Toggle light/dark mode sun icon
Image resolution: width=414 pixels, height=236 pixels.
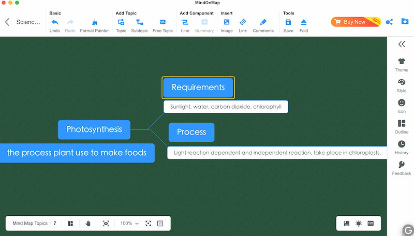(359, 223)
